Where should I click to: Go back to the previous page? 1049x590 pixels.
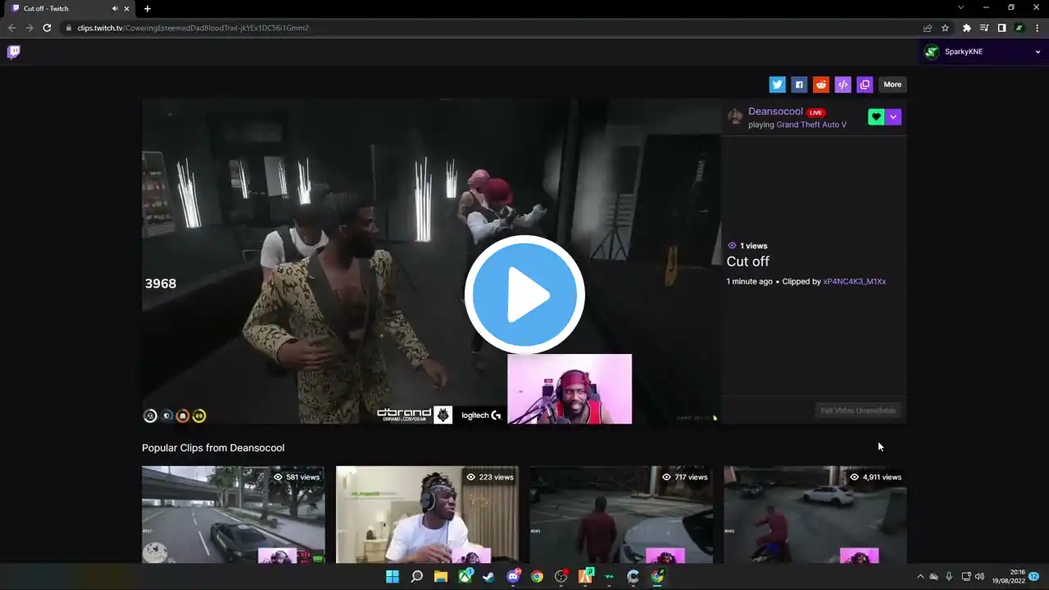click(x=11, y=28)
